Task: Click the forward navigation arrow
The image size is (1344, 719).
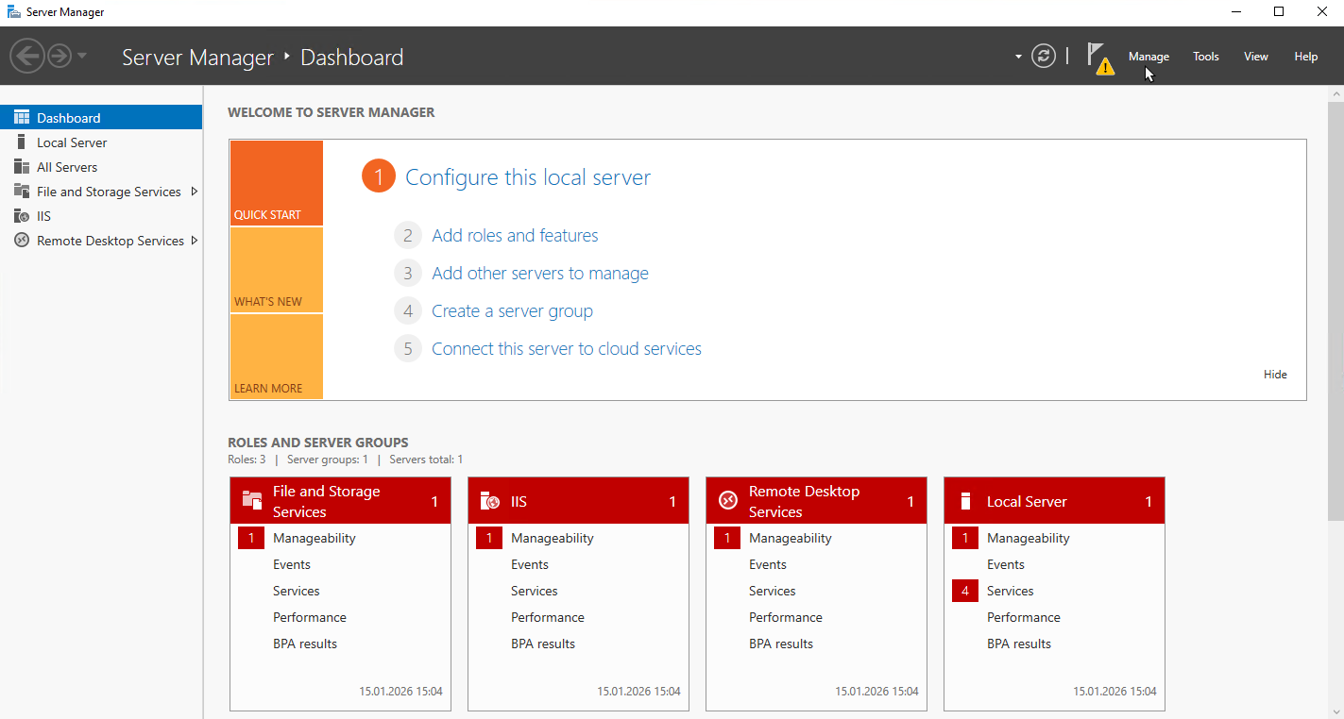Action: [60, 57]
